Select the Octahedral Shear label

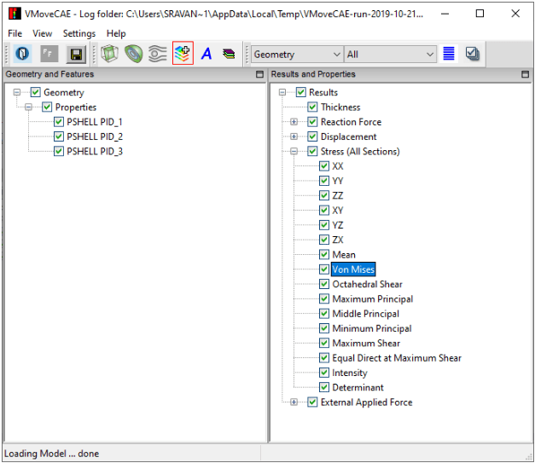[367, 284]
